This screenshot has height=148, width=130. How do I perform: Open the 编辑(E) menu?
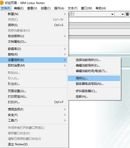point(19,8)
